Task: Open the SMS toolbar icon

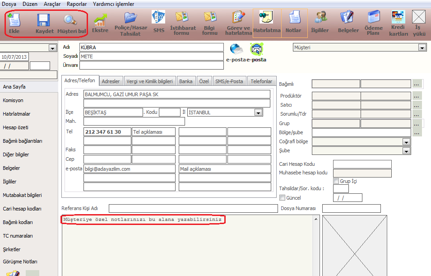Action: coord(158,17)
